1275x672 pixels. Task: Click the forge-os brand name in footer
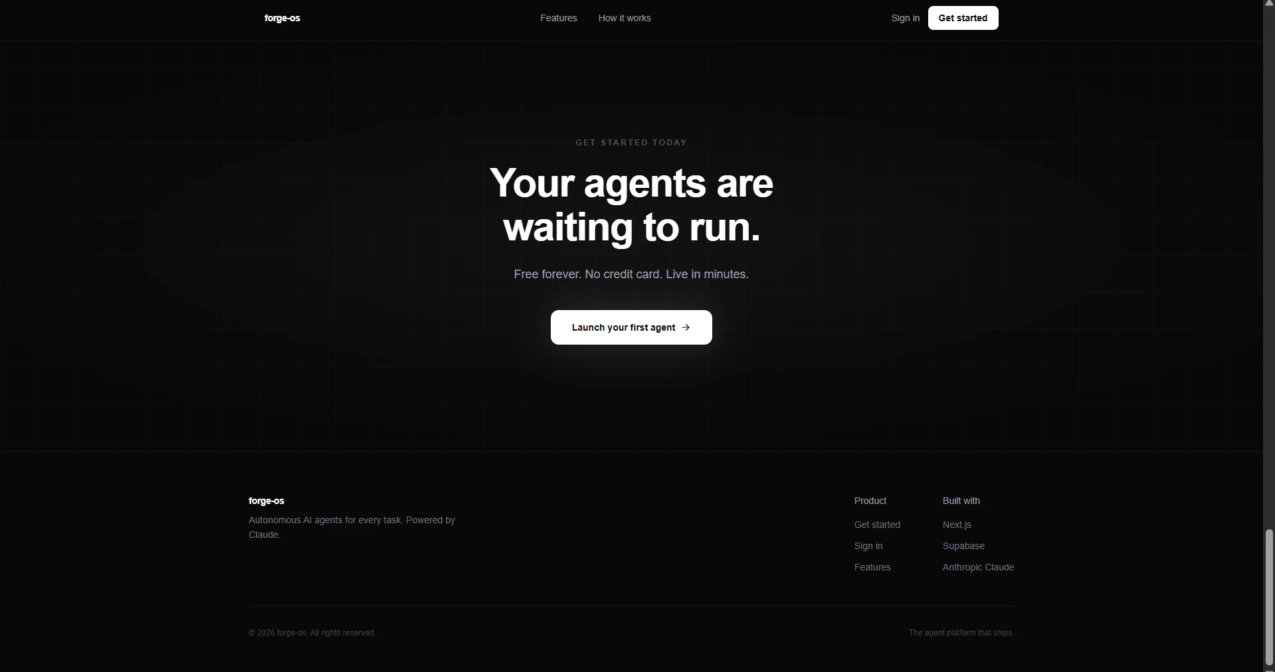(266, 501)
